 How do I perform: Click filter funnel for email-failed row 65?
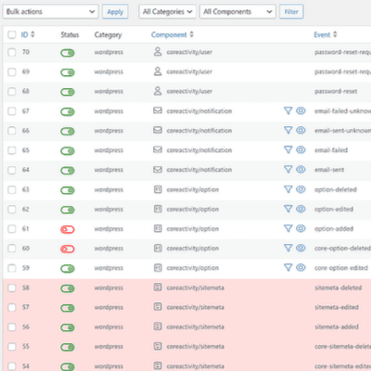288,150
